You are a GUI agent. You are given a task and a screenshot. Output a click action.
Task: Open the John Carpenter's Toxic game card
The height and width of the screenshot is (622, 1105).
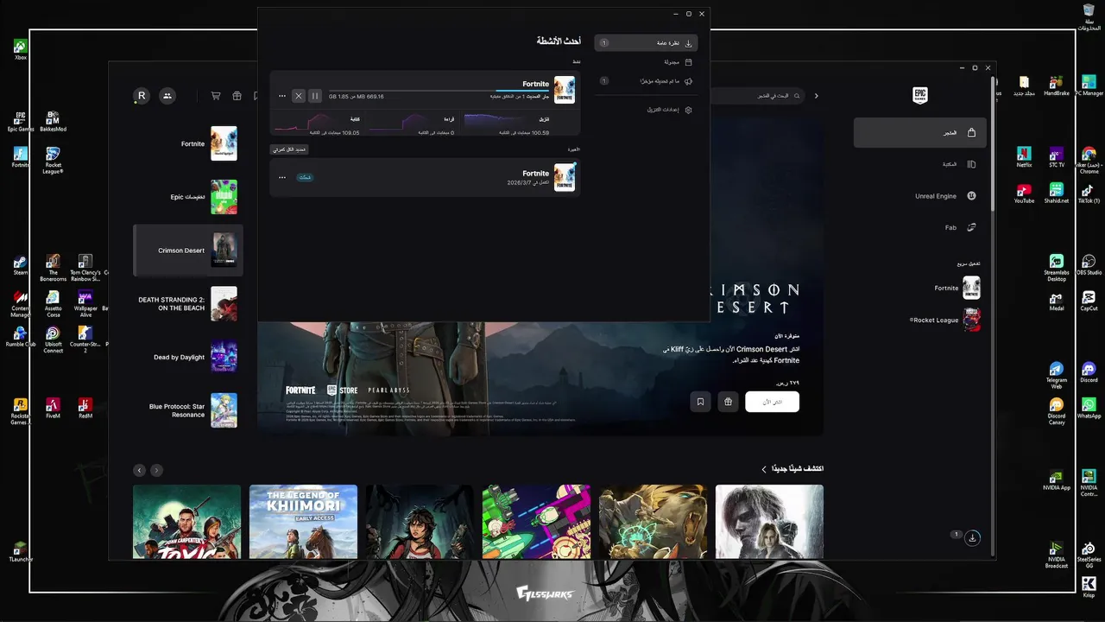(x=186, y=522)
